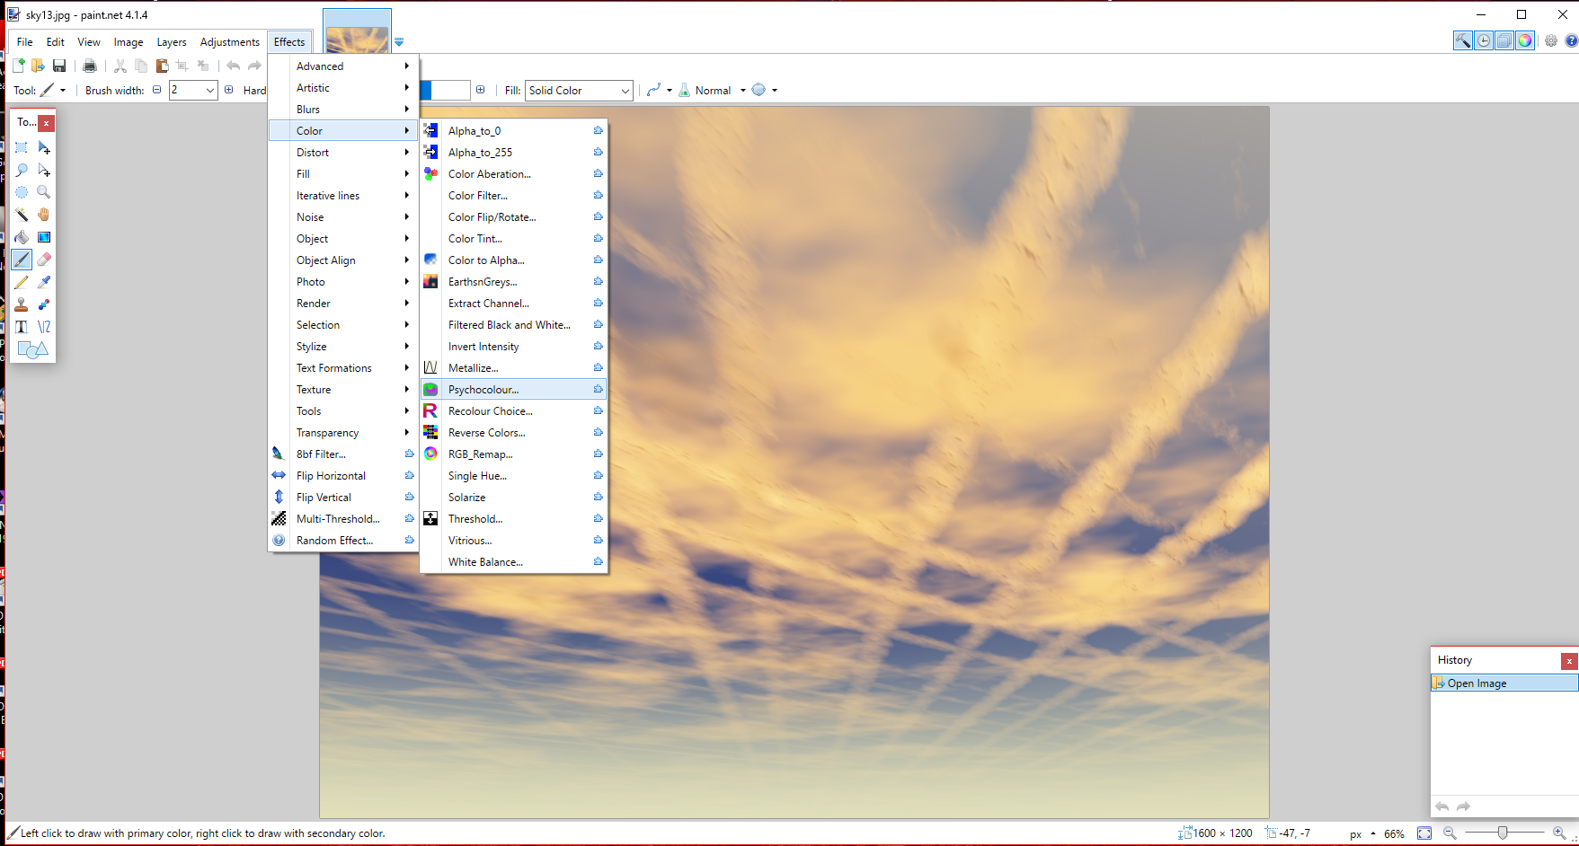Click the Print icon
This screenshot has width=1579, height=846.
90,66
